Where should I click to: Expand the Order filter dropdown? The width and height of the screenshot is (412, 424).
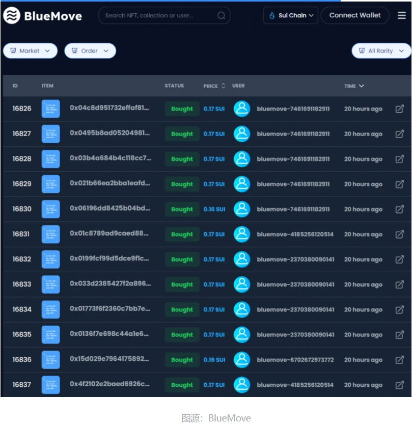[x=90, y=51]
